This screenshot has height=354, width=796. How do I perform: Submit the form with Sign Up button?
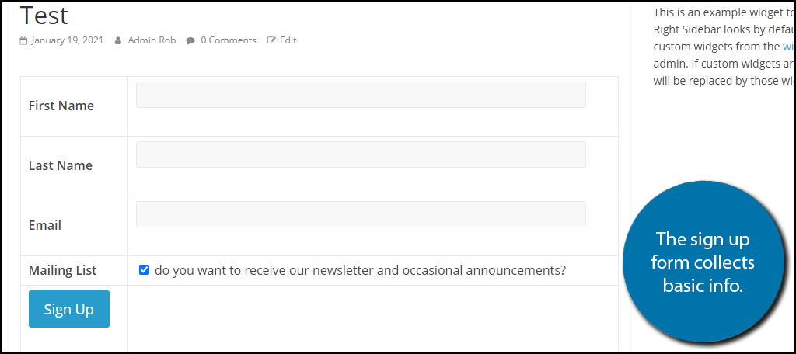69,309
